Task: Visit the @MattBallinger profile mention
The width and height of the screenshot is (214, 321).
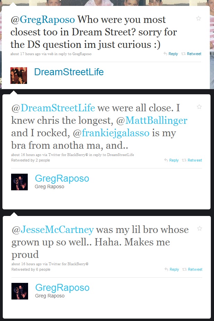Action: pos(152,120)
